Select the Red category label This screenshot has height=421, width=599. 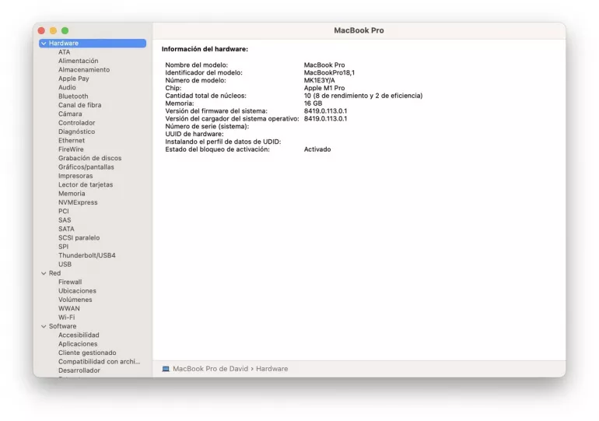pyautogui.click(x=54, y=274)
